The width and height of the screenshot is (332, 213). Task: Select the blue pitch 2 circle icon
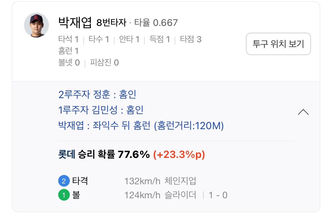64,181
